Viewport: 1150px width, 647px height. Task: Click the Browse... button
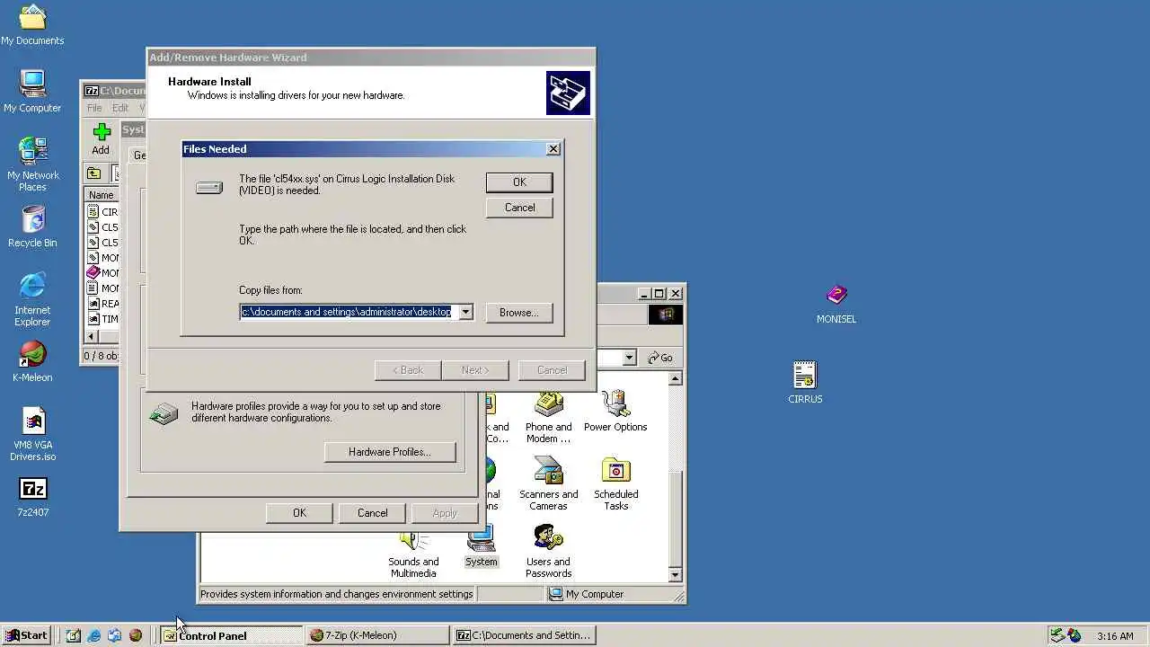[x=519, y=312]
